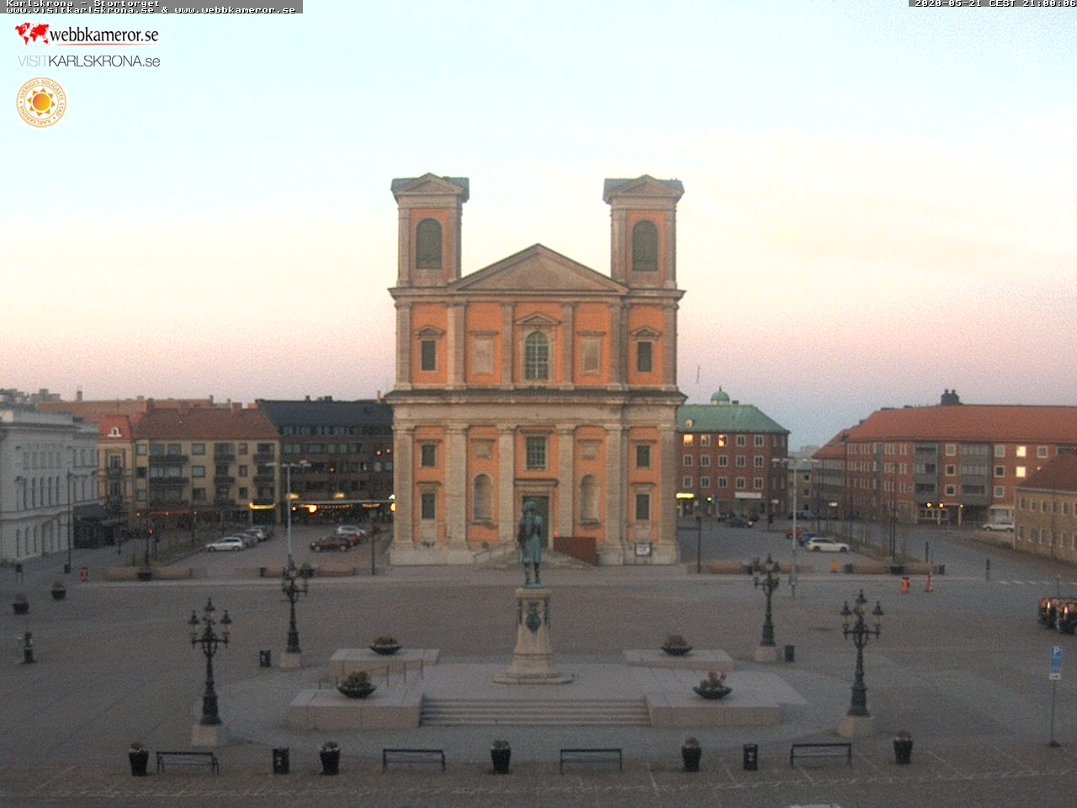Click the webbkameror.se logo
The image size is (1077, 808).
click(x=87, y=35)
